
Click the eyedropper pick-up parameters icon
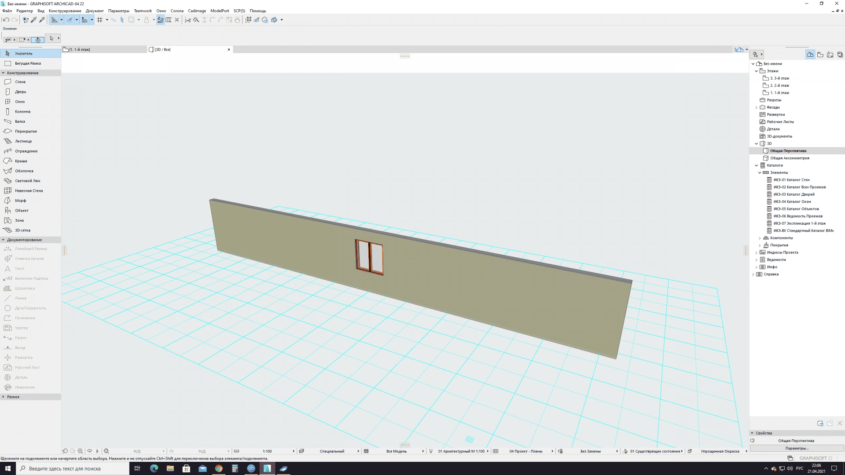[x=34, y=20]
